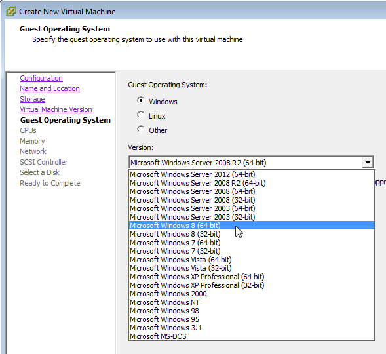Choose Microsoft Windows Server 2008 (64-bit)

[x=252, y=191]
